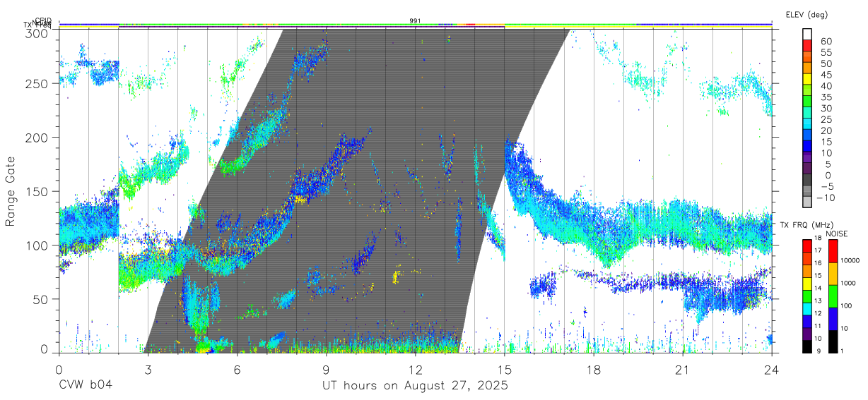Image resolution: width=868 pixels, height=400 pixels.
Task: Pick the blue NOISE segment between 100 and 10
Action: coord(833,319)
